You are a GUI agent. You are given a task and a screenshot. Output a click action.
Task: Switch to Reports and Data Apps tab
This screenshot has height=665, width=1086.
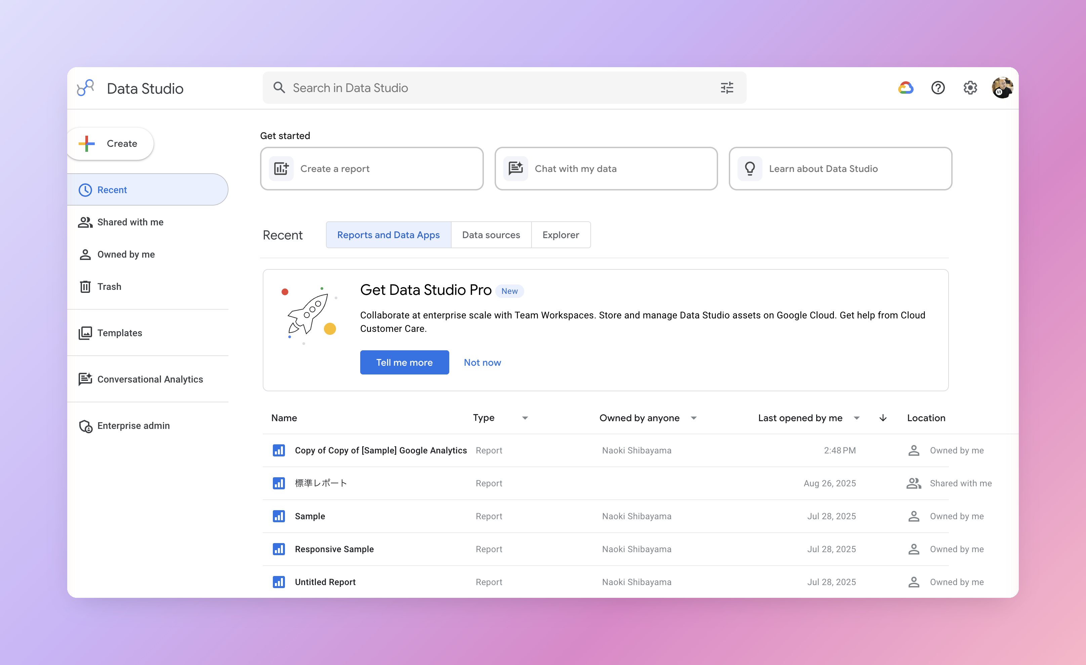(x=388, y=235)
